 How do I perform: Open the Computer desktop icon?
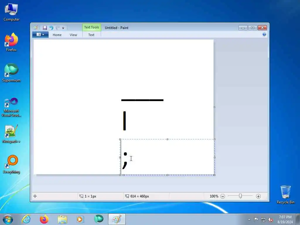pyautogui.click(x=11, y=12)
